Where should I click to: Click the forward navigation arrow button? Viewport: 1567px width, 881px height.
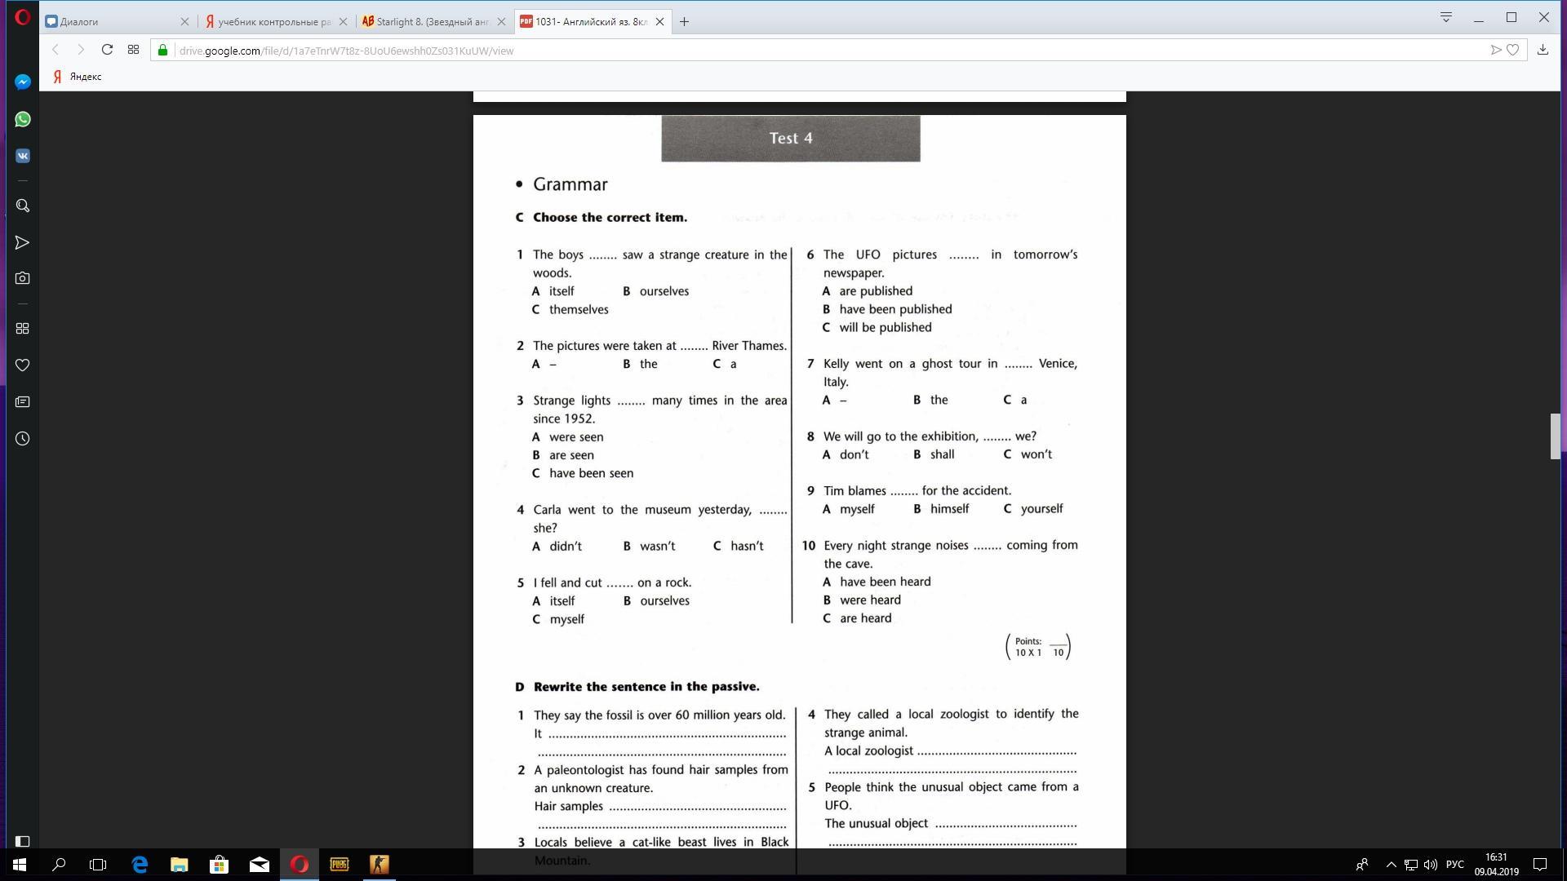click(x=82, y=51)
